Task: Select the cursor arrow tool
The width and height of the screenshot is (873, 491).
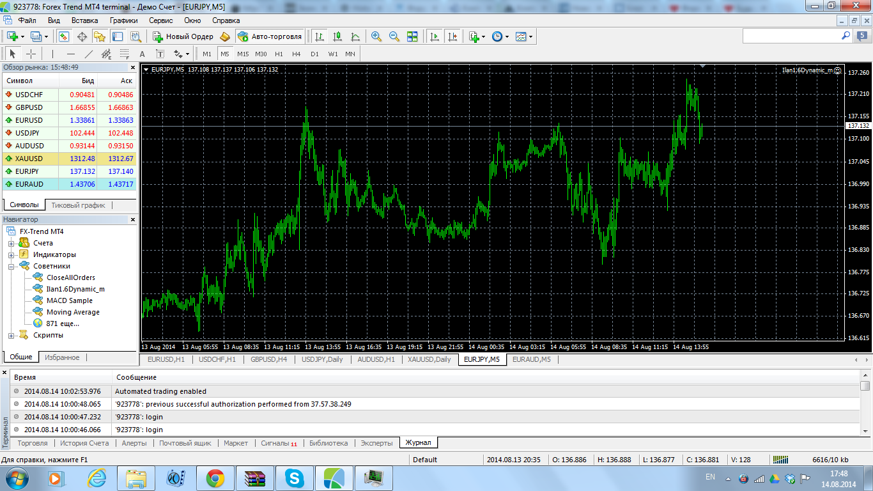Action: tap(13, 54)
